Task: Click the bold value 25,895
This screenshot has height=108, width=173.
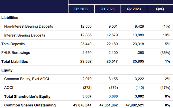Action: tap(138, 61)
